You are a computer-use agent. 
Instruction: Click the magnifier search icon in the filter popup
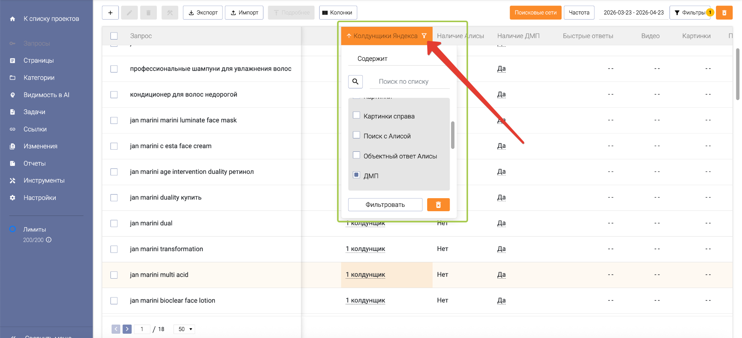[x=355, y=82]
